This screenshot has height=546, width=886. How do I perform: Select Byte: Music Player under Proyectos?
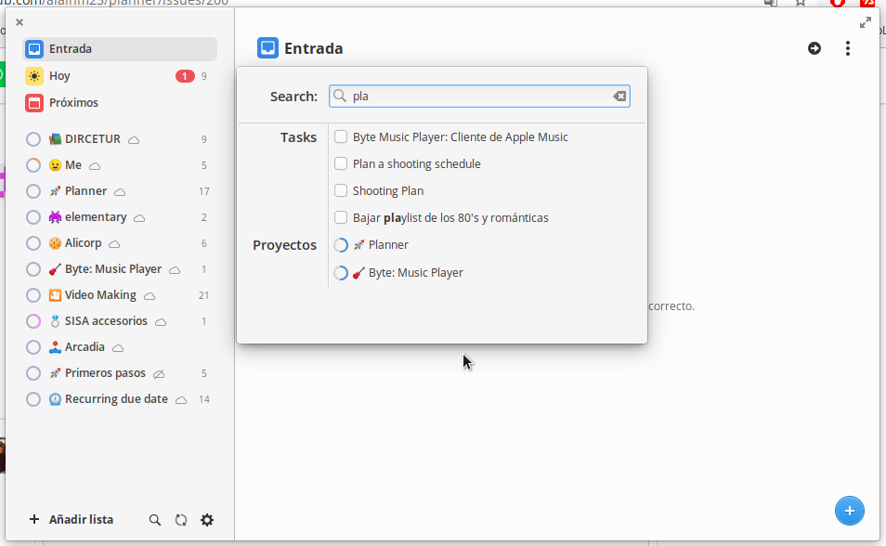tap(340, 272)
